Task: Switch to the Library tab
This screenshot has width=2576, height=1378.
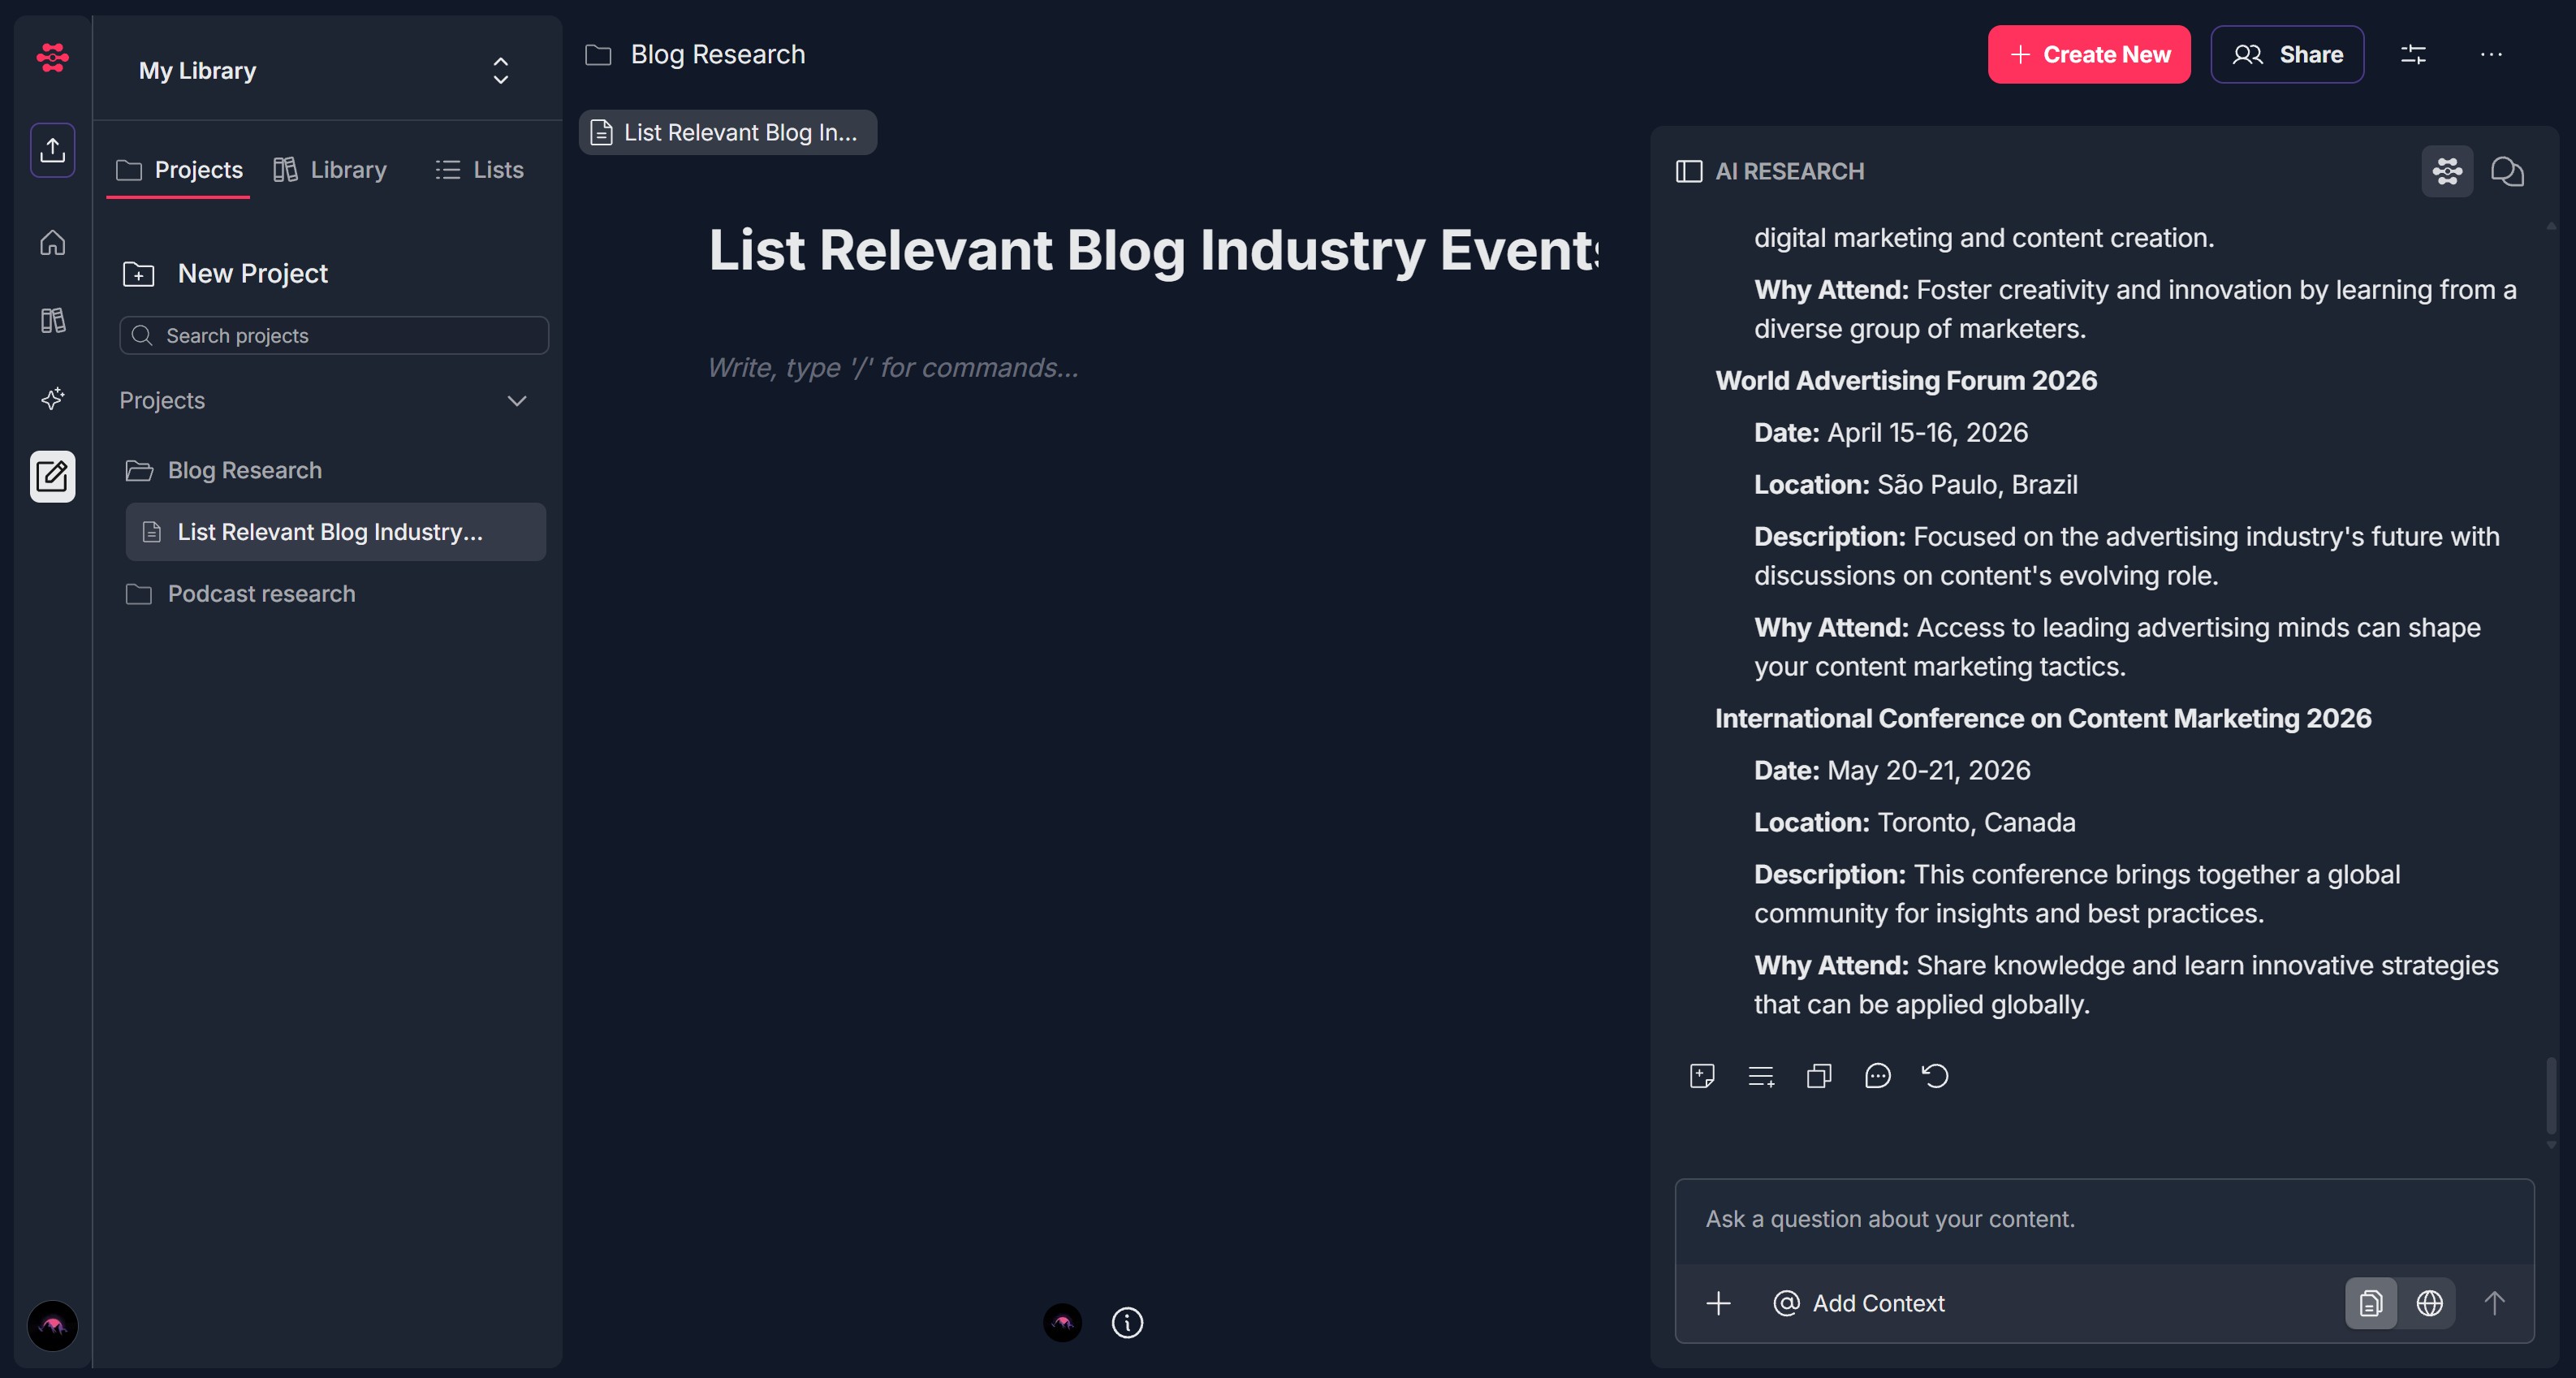Action: point(330,170)
